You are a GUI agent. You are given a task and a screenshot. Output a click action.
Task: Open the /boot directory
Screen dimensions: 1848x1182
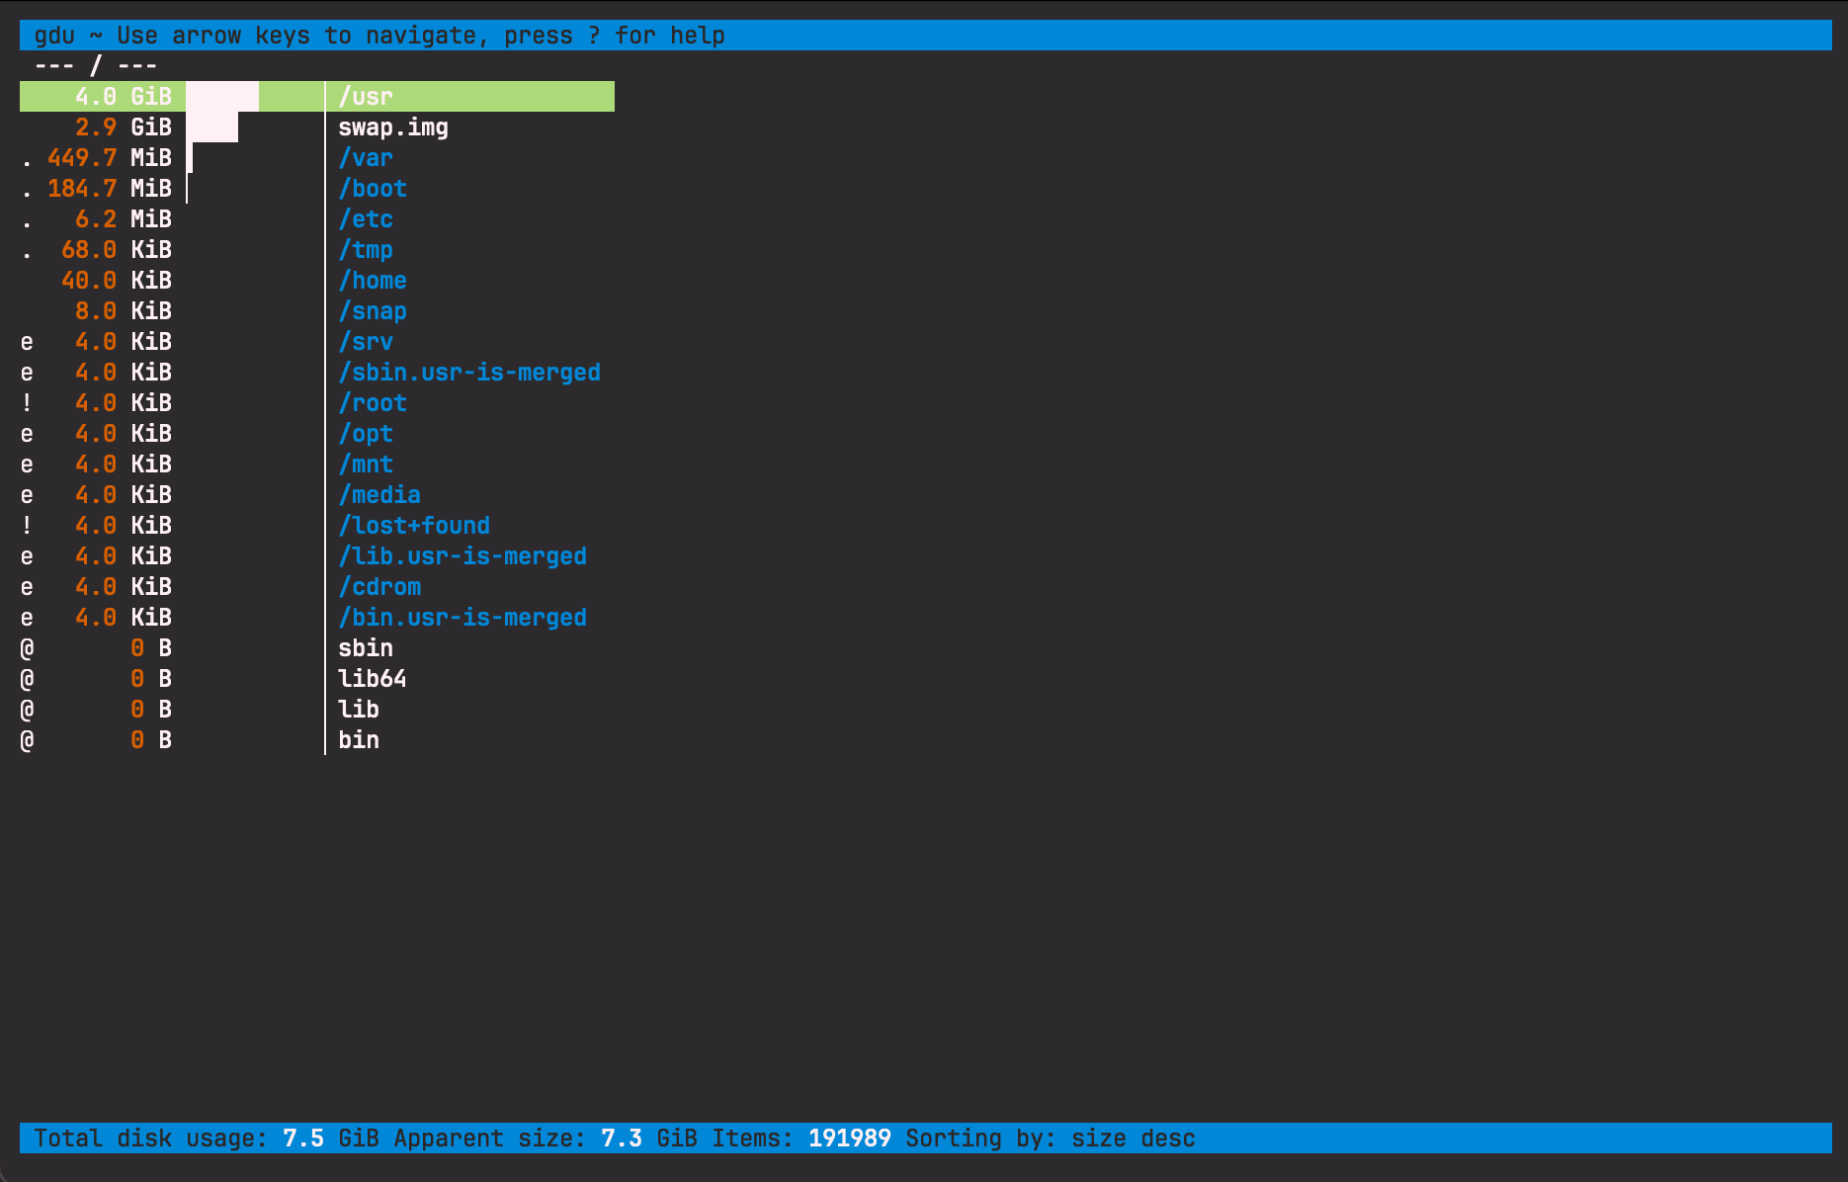(373, 188)
